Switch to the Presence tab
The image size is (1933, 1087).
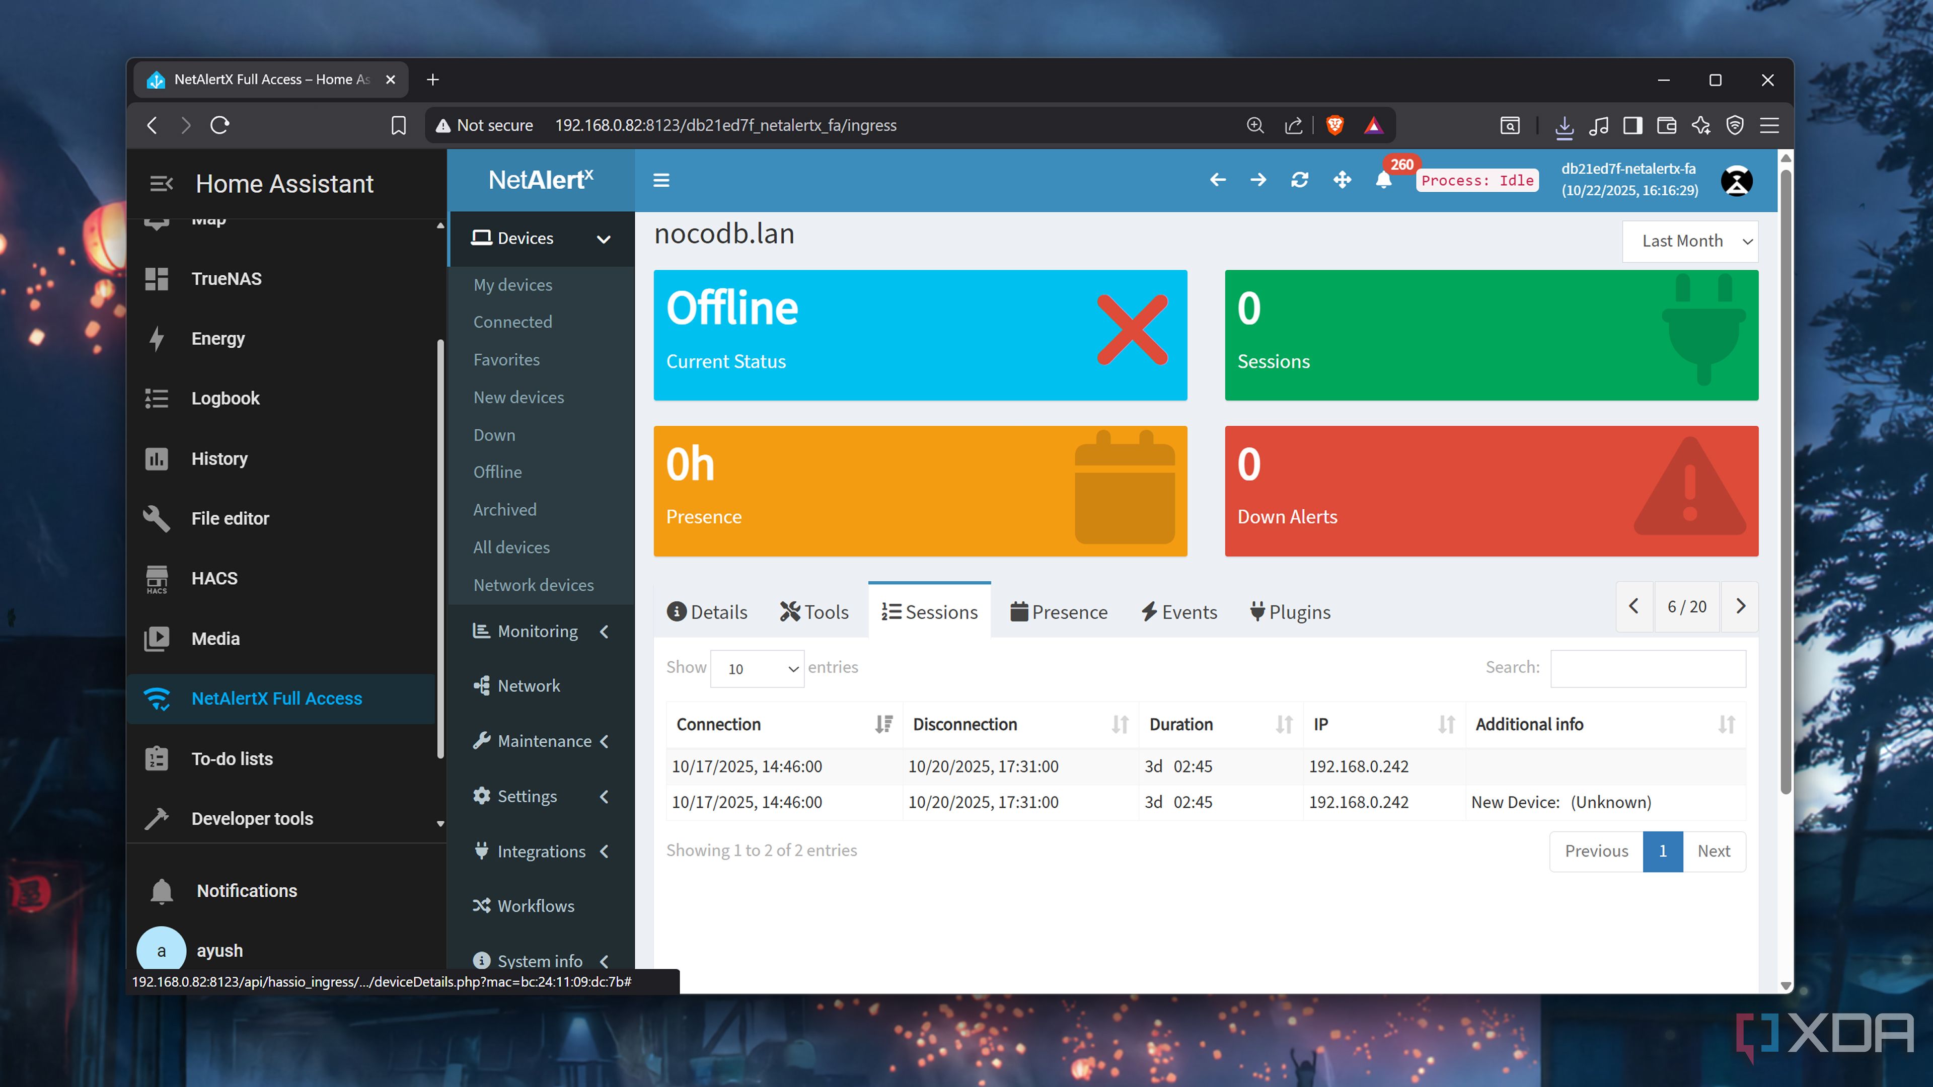click(x=1059, y=612)
